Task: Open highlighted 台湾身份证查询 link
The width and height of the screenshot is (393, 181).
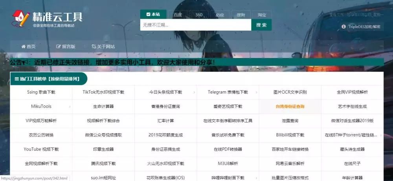Action: (290, 107)
